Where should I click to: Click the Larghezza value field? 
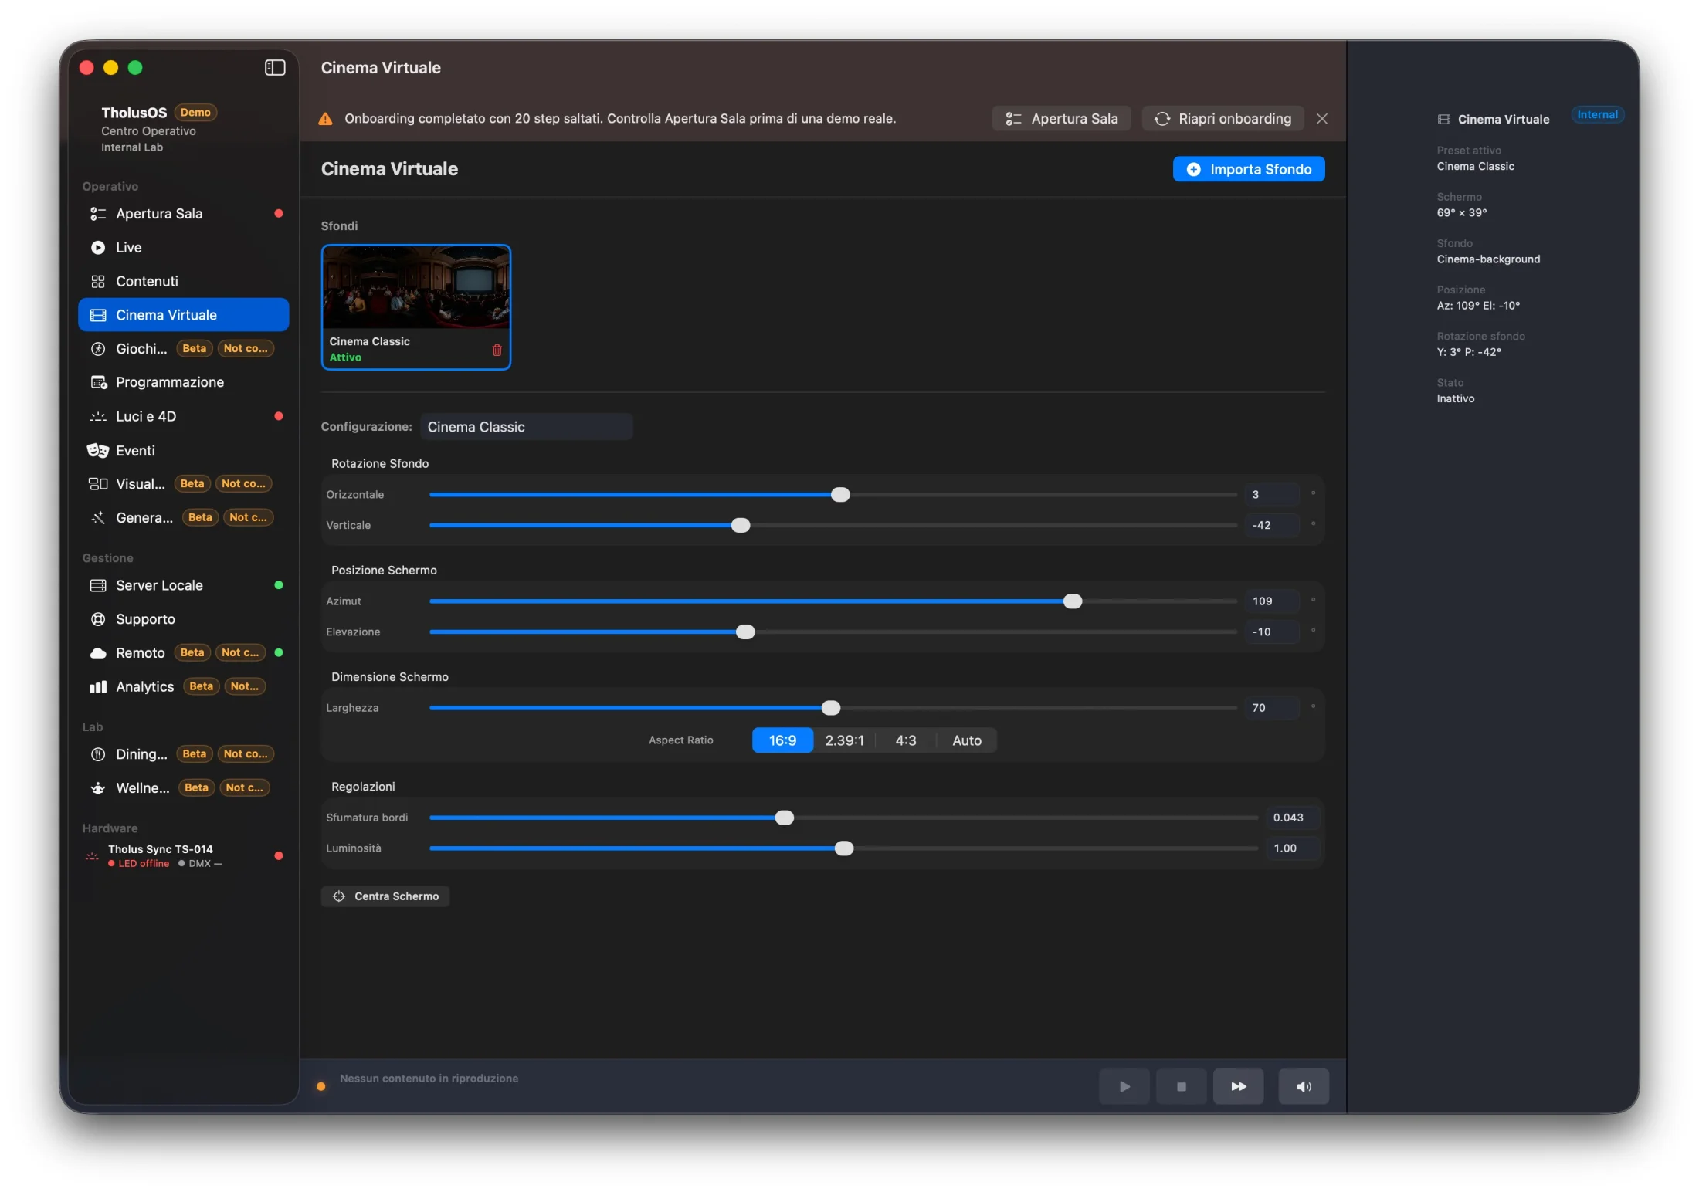[1271, 708]
